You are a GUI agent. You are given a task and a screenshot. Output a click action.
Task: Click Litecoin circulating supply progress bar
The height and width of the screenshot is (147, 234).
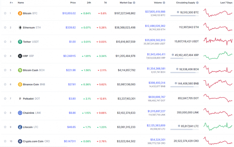click(184, 129)
